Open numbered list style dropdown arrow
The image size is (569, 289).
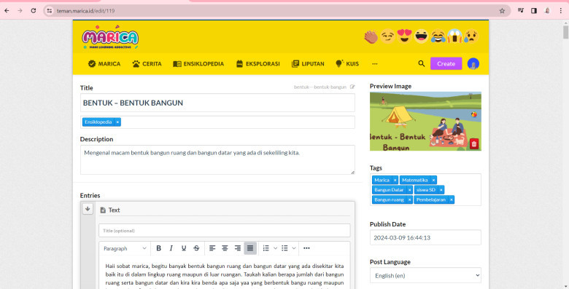(x=275, y=248)
